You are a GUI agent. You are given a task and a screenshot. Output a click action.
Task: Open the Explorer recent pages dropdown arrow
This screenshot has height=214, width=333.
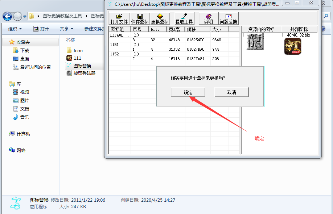pyautogui.click(x=25, y=16)
